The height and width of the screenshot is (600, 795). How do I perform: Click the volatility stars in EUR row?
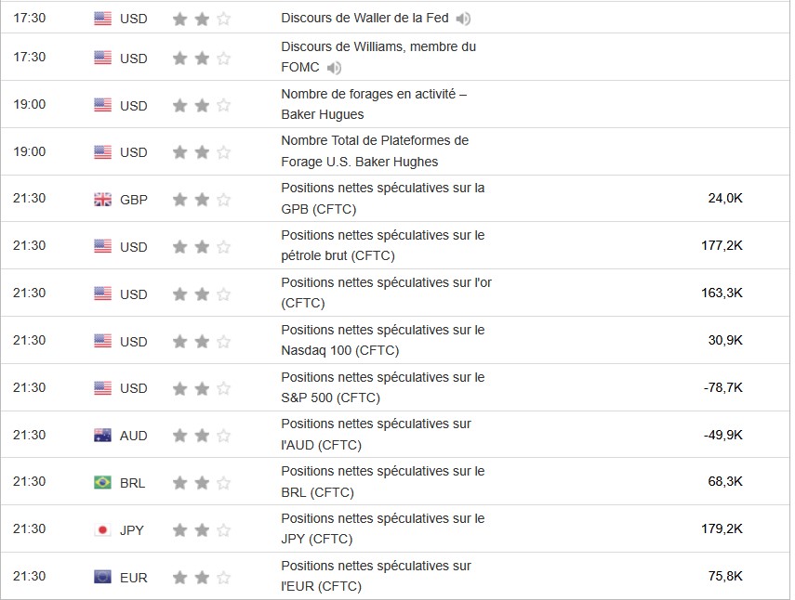(202, 578)
